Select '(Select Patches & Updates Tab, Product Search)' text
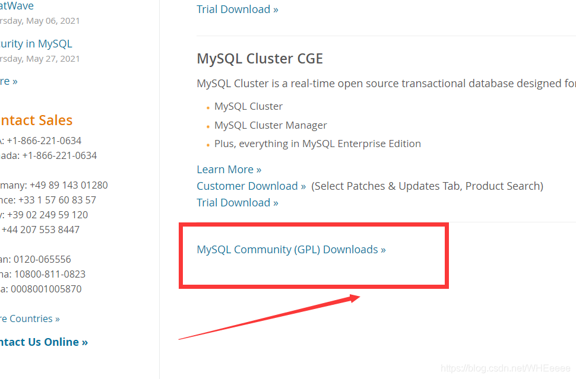576x379 pixels. 427,186
